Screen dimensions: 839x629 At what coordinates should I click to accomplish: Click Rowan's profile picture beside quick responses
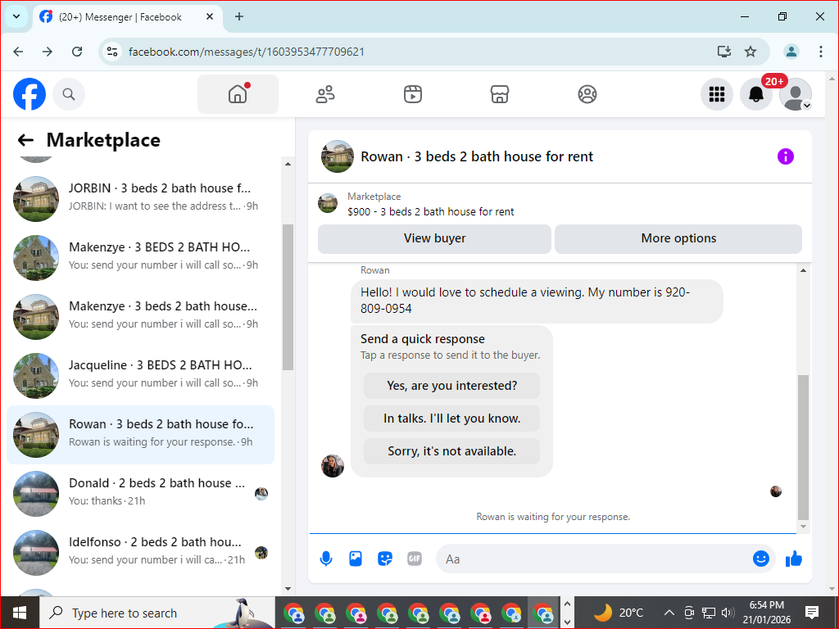click(333, 466)
